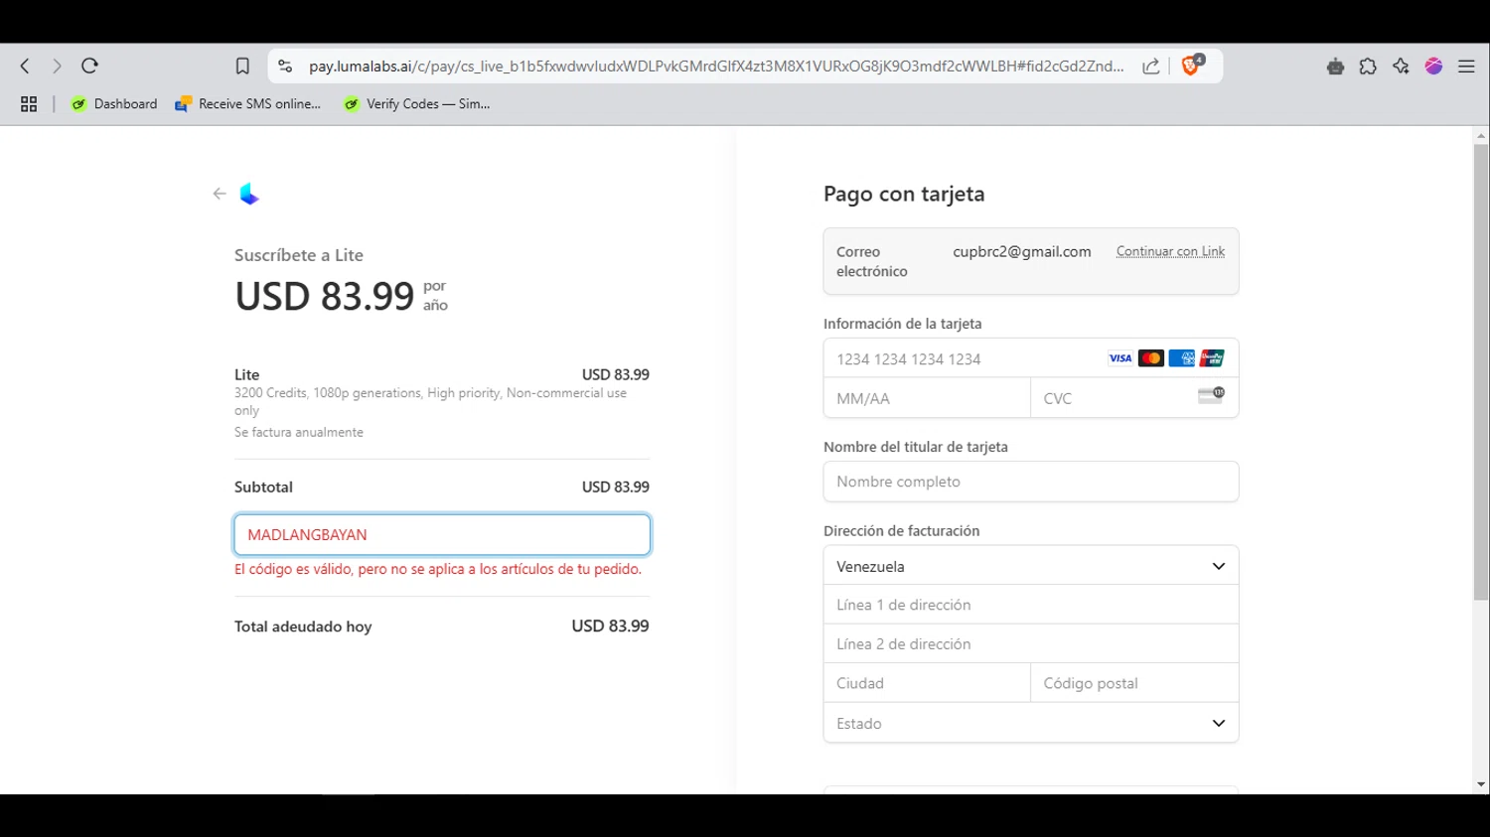Click the Mastercard card icon
The image size is (1490, 837).
coord(1150,358)
